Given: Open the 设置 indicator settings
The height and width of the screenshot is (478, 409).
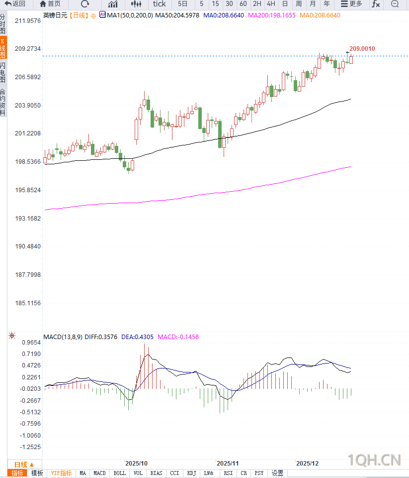Looking at the screenshot, I should pos(277,473).
